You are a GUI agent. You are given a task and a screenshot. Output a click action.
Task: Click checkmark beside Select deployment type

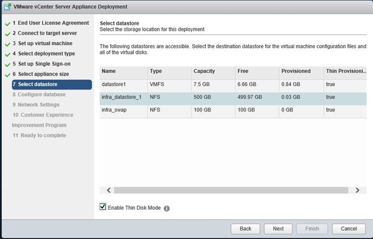[7, 54]
